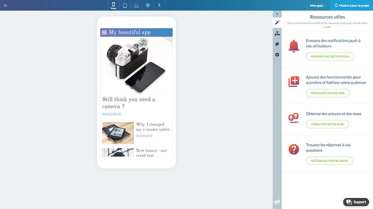The width and height of the screenshot is (373, 209).
Task: Tap the app preview hamburger menu
Action: [104, 33]
